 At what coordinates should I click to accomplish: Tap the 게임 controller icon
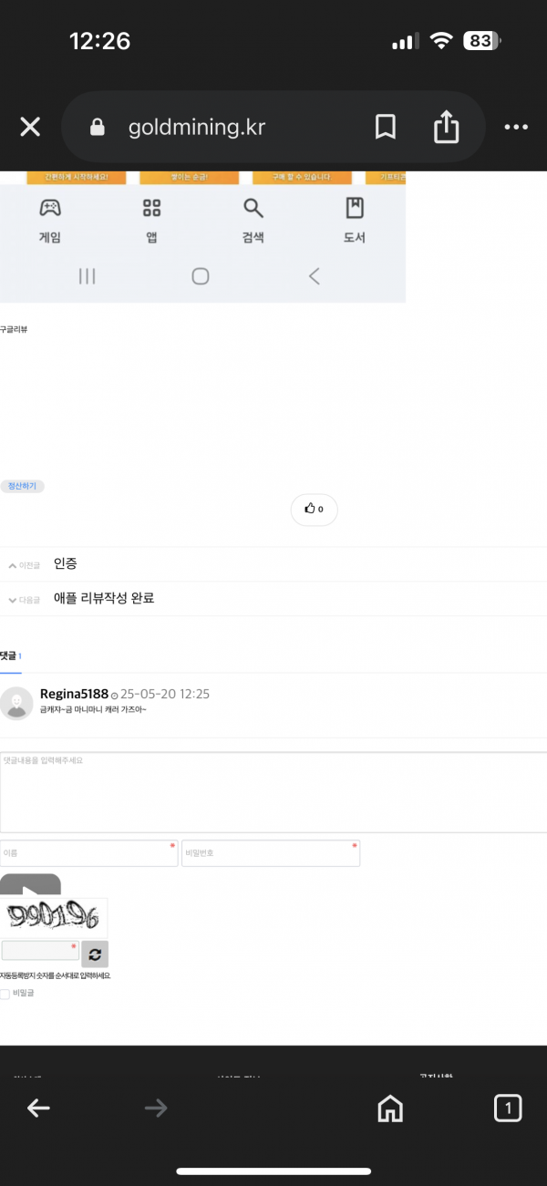49,208
